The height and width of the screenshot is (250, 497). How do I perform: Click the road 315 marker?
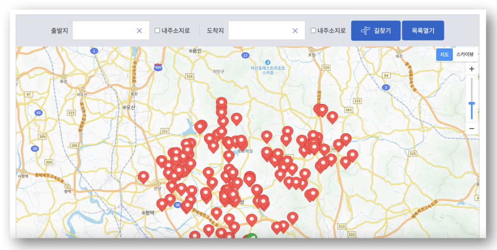pos(71,113)
